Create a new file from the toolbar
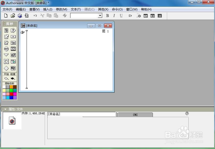Screen dimensions: 215x149 tap(6, 16)
